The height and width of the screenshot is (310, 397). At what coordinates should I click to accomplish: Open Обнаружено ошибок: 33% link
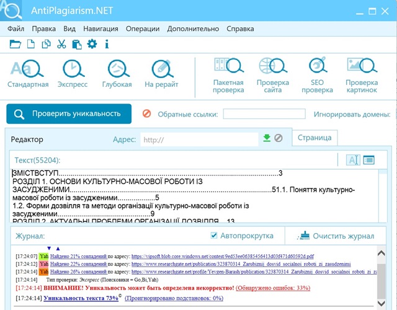point(273,288)
